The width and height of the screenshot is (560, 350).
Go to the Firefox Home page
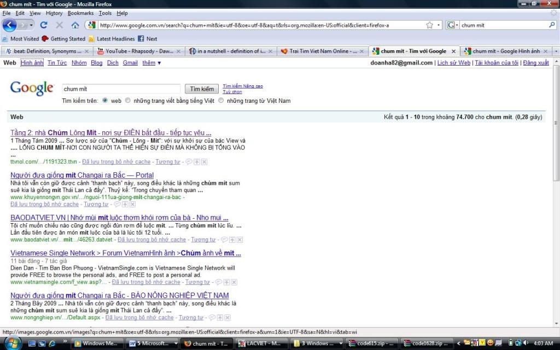click(x=75, y=25)
